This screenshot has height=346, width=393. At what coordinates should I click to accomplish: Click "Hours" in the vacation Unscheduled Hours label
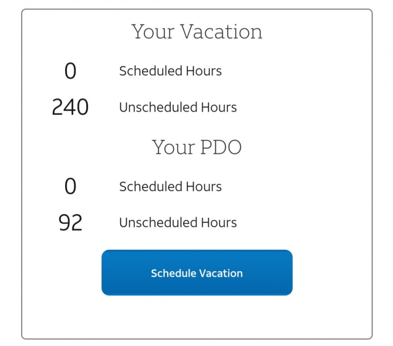tap(219, 107)
